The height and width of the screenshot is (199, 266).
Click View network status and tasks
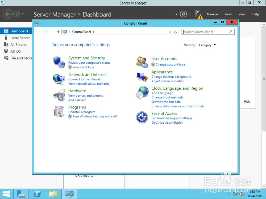coord(89,84)
